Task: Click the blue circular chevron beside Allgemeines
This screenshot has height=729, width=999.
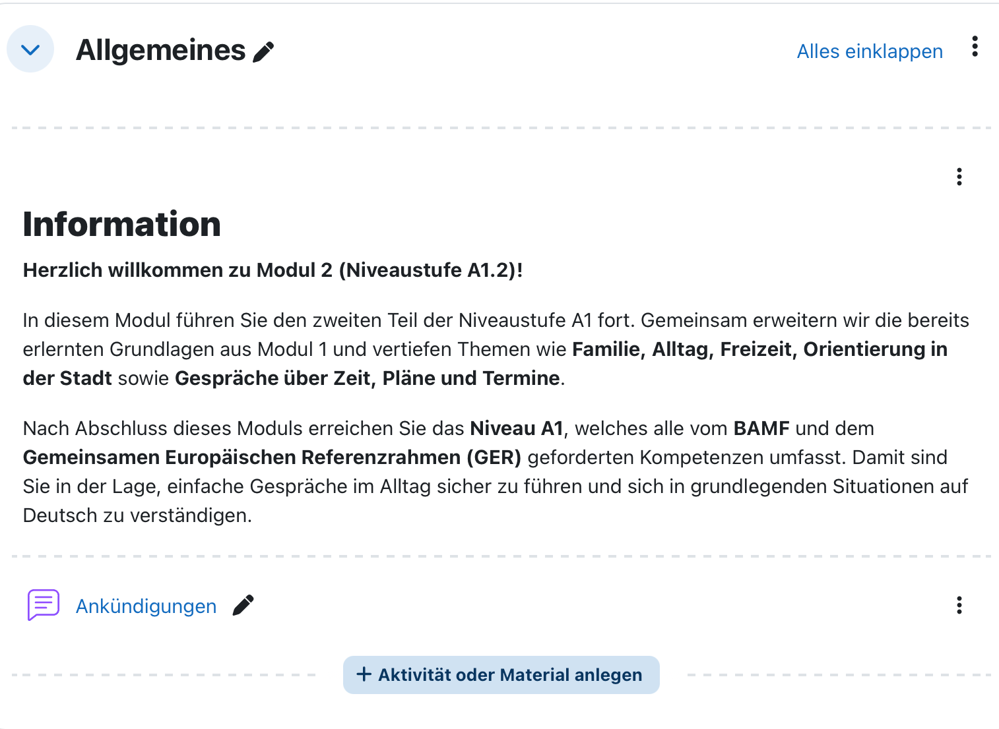Action: tap(30, 49)
